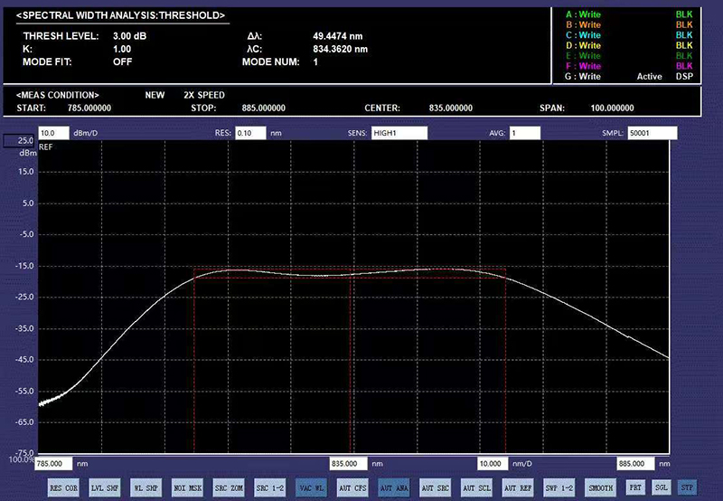Activate the SRC ZOM search zoom
The height and width of the screenshot is (501, 723).
(x=228, y=487)
